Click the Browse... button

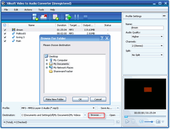coord(96,115)
